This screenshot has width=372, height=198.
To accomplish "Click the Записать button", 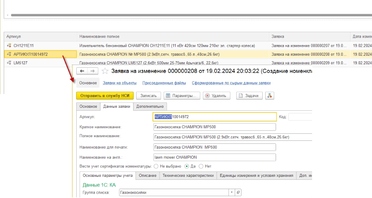I will (148, 96).
